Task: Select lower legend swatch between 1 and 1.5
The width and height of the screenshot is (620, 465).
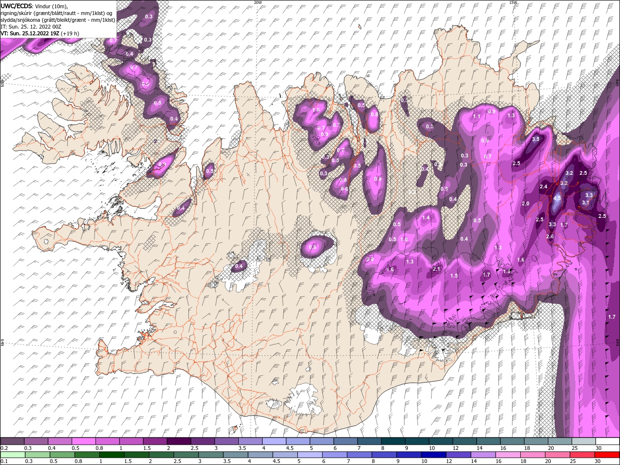Action: [111, 455]
